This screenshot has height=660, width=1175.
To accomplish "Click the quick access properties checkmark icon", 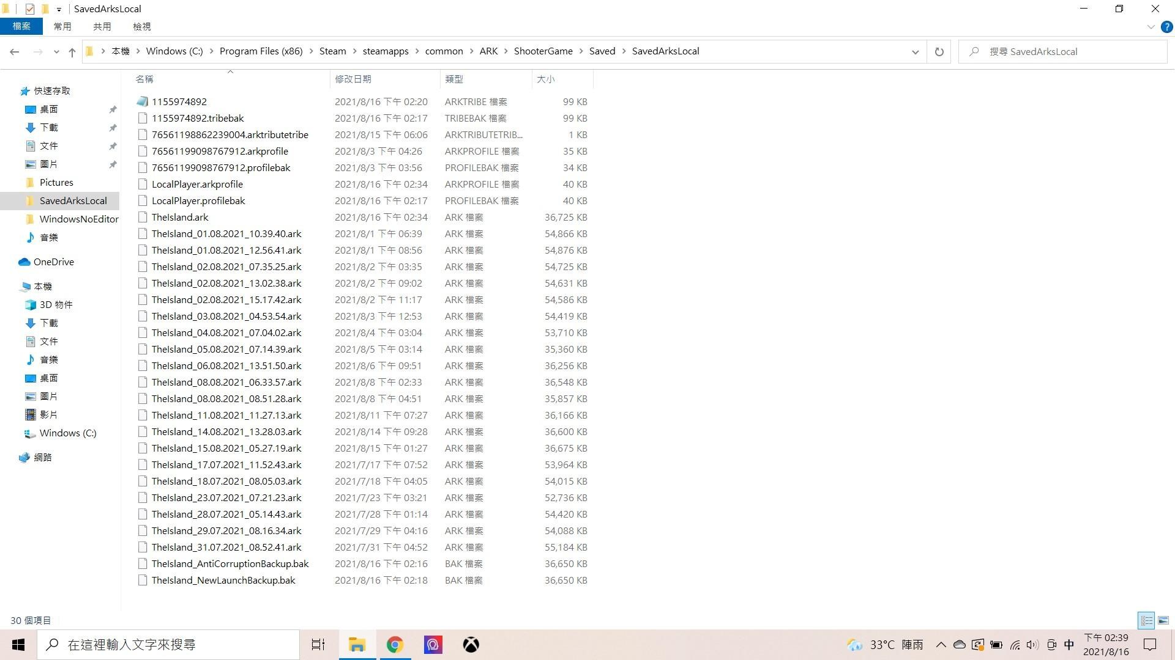I will pyautogui.click(x=29, y=9).
